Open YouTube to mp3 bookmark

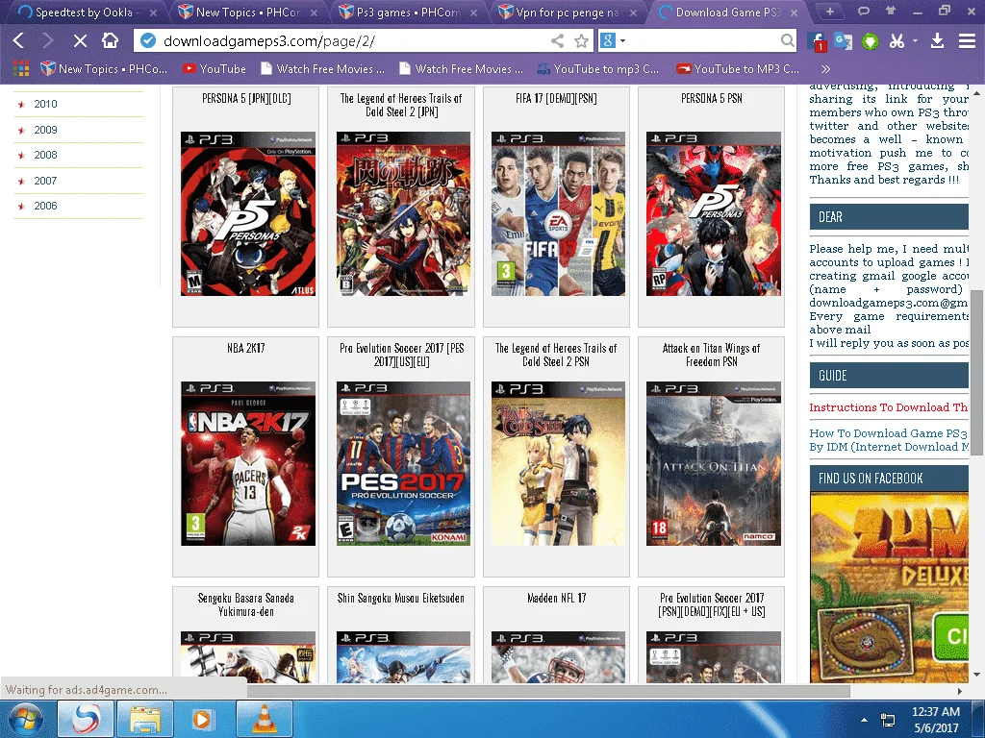tap(598, 69)
